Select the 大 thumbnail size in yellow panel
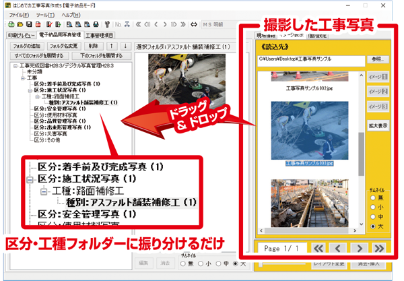The image size is (404, 281). tap(371, 228)
